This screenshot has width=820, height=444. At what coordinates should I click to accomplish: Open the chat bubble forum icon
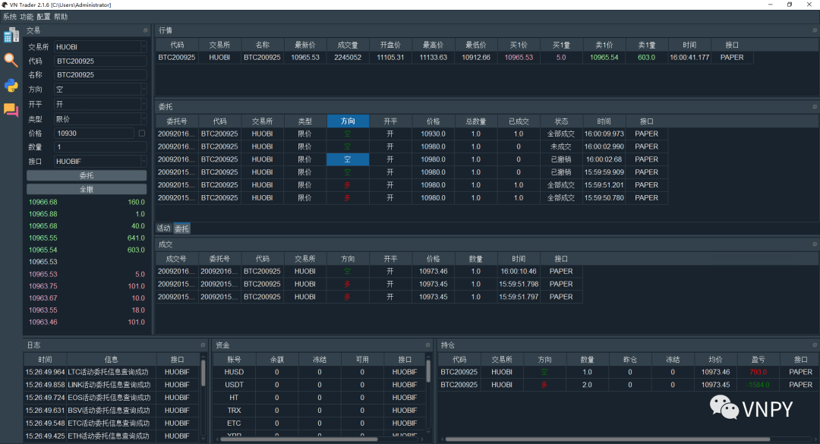11,110
